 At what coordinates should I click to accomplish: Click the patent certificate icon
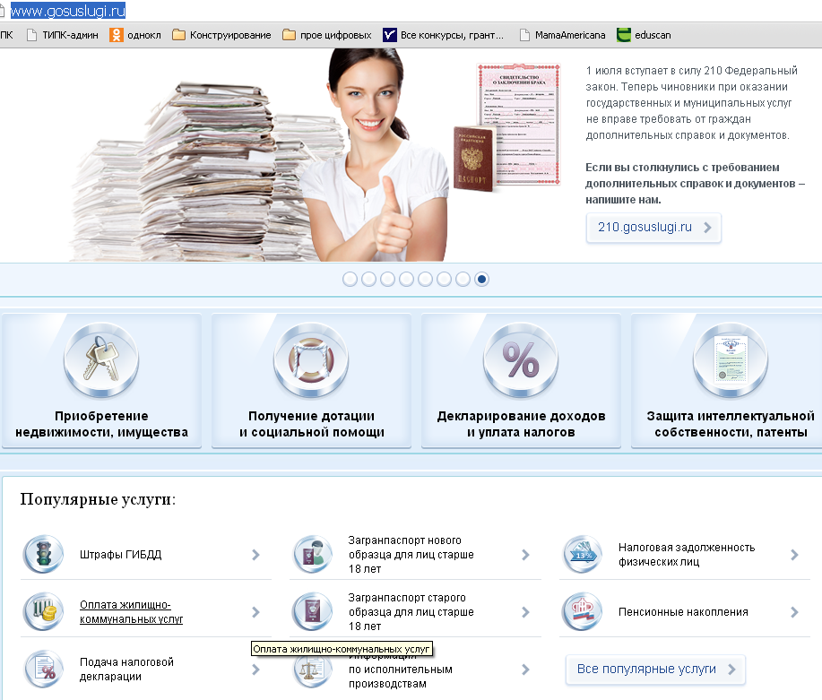click(x=731, y=361)
